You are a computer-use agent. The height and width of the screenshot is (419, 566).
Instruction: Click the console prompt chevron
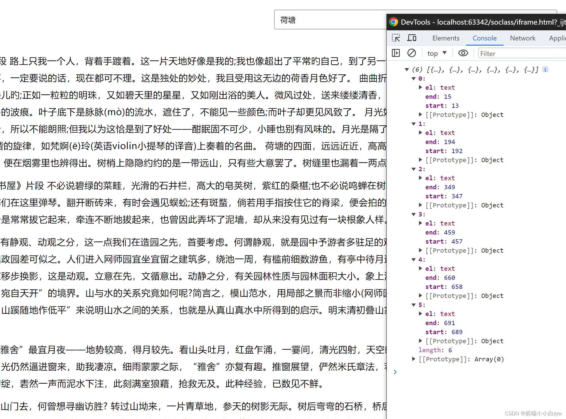coord(395,372)
